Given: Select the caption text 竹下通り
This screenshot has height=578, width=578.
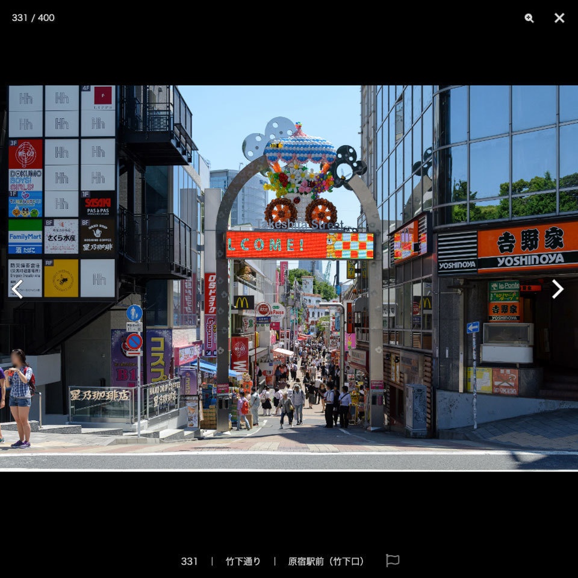Looking at the screenshot, I should click(x=243, y=561).
